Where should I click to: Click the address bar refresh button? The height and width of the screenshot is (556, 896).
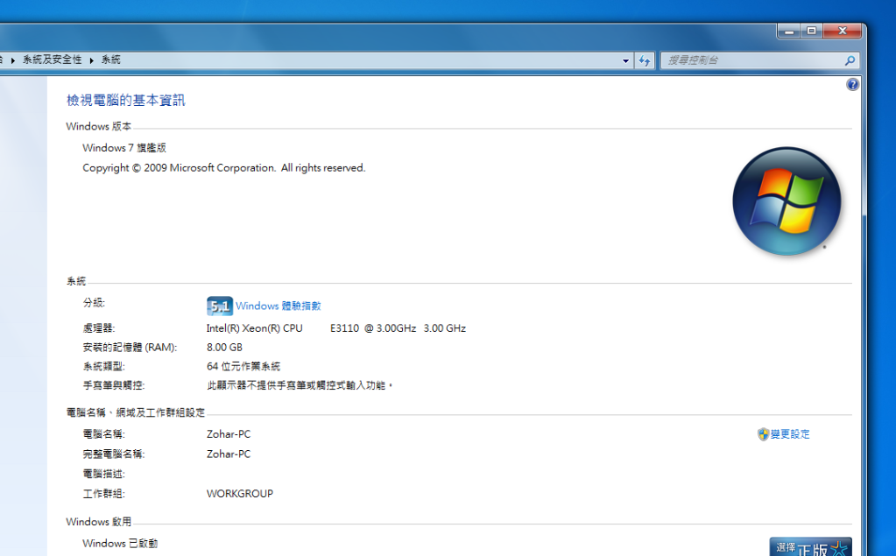[x=645, y=60]
